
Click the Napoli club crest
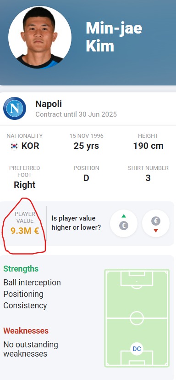(15, 108)
